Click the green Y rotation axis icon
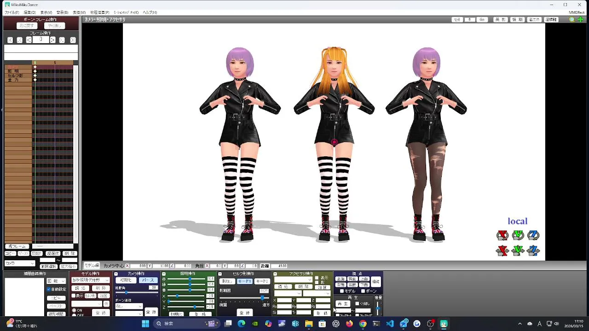The width and height of the screenshot is (589, 331). [518, 235]
